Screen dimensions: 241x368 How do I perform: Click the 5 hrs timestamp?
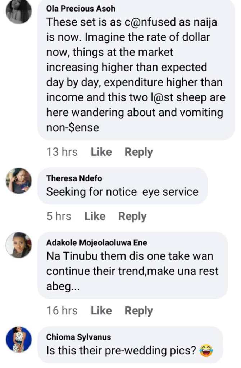[x=59, y=216]
